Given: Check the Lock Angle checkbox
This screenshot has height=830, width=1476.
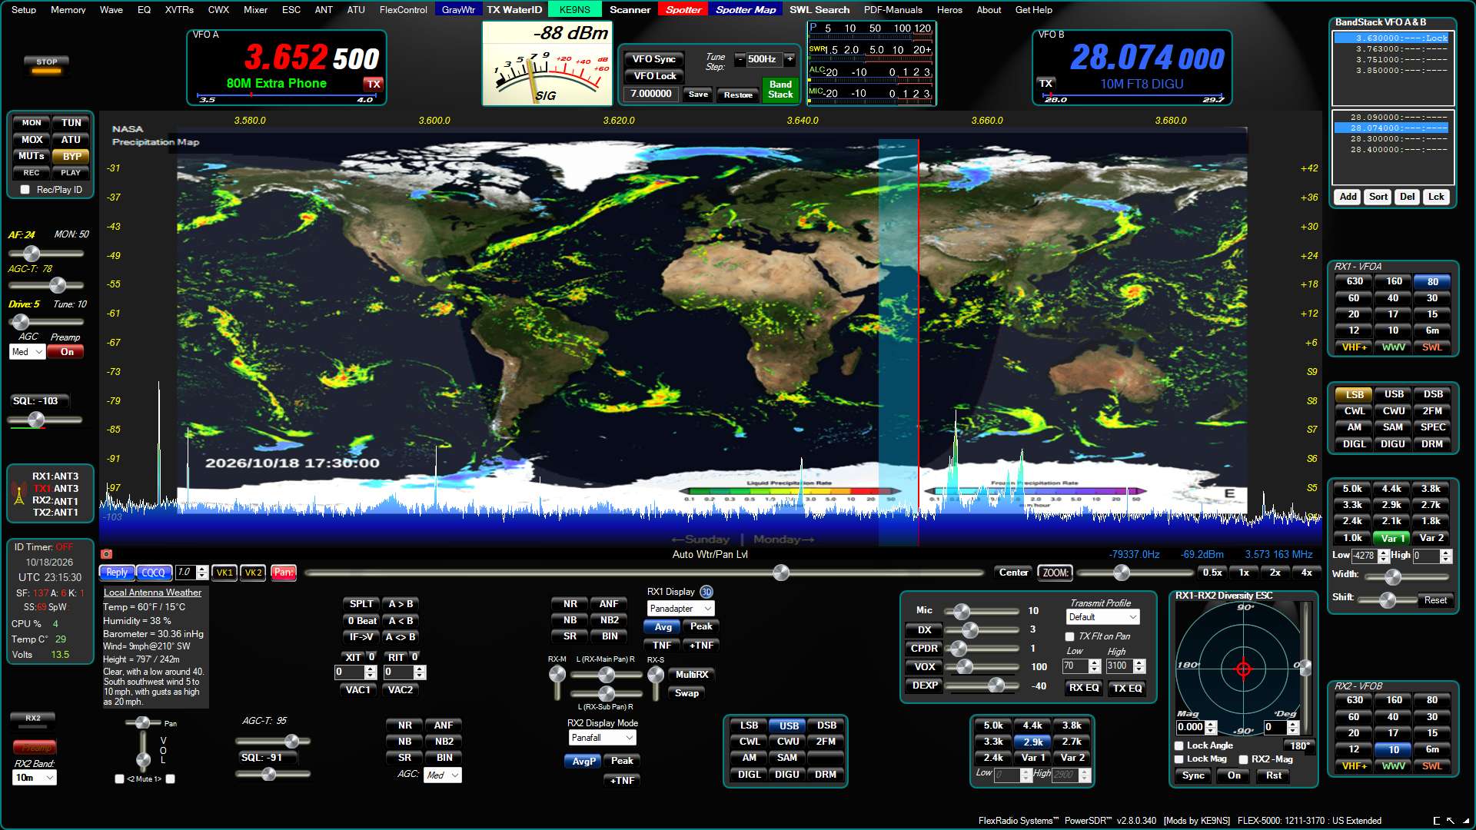Looking at the screenshot, I should click(1179, 745).
